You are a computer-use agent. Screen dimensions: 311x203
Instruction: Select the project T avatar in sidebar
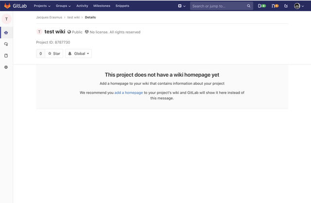pyautogui.click(x=6, y=19)
